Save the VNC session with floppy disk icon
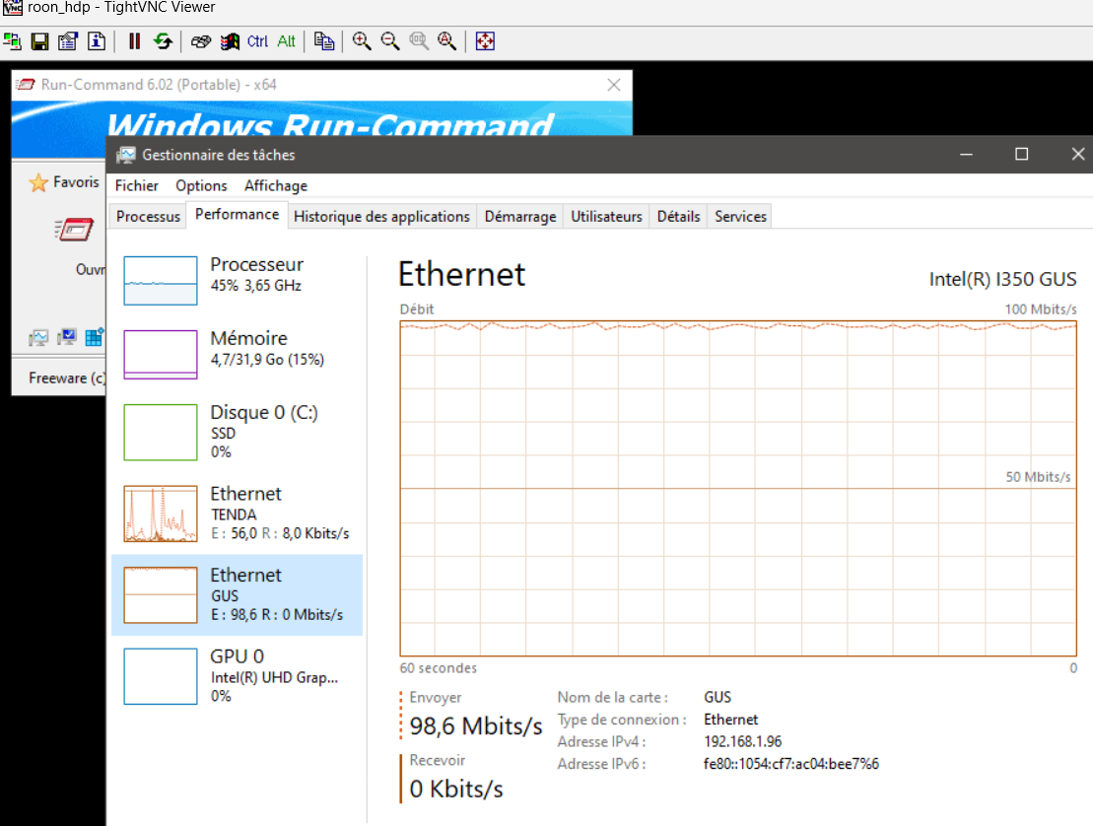 point(39,41)
